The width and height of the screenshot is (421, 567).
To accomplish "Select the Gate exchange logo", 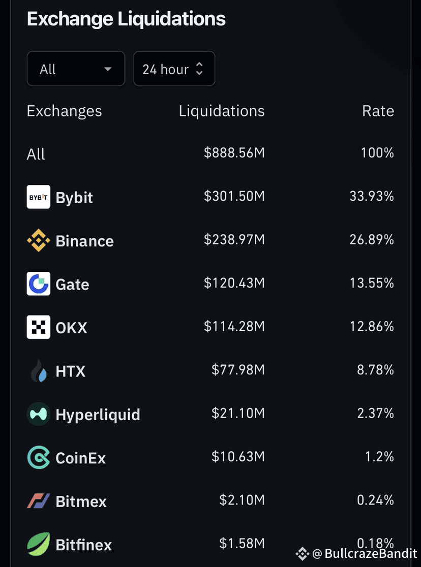I will pyautogui.click(x=38, y=283).
